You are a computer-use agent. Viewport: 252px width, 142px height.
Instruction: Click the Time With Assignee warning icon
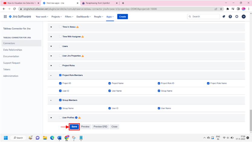click(x=82, y=36)
